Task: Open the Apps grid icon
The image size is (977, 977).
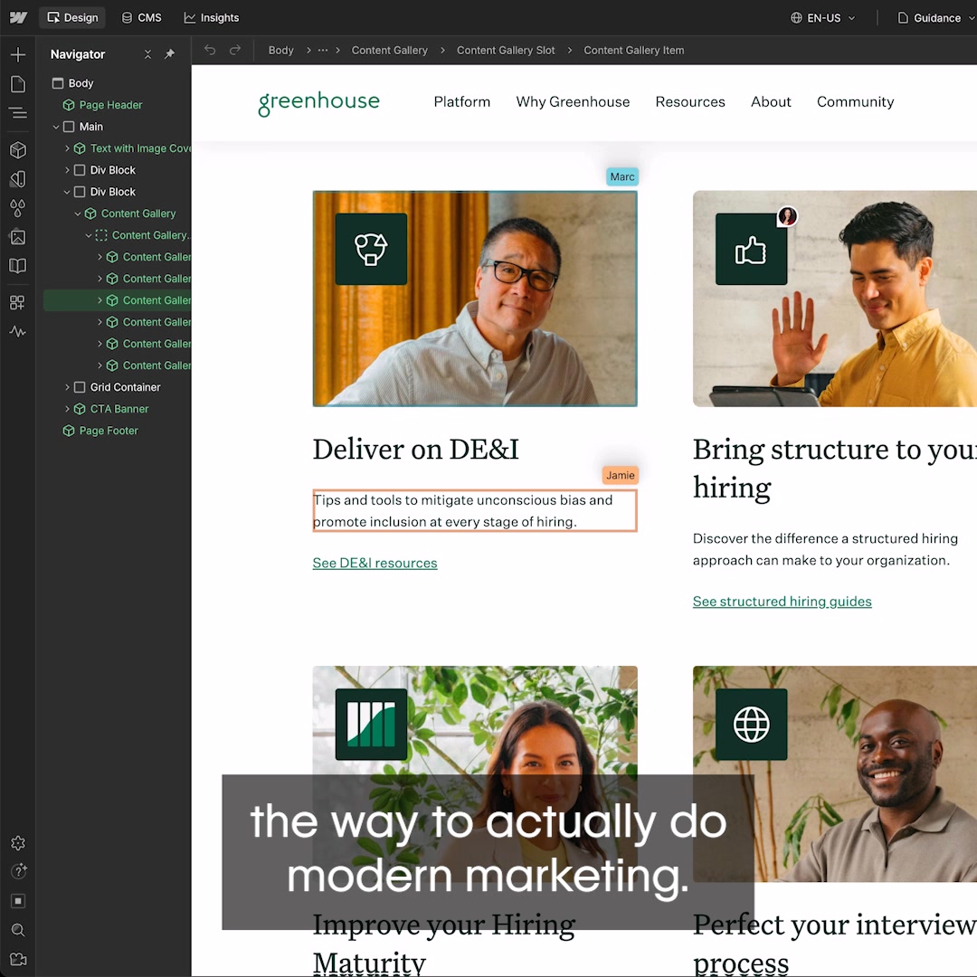Action: (x=18, y=303)
